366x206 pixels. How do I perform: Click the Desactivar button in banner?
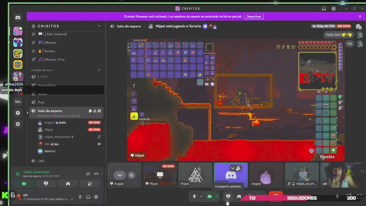[254, 17]
